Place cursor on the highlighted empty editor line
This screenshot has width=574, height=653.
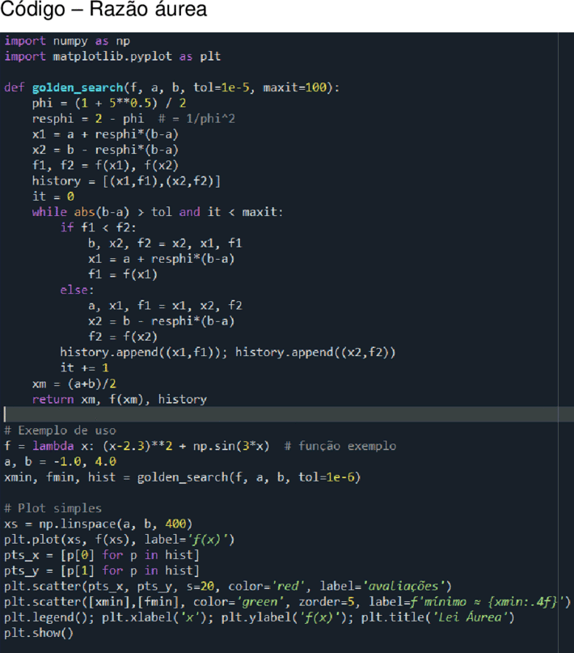tap(287, 414)
